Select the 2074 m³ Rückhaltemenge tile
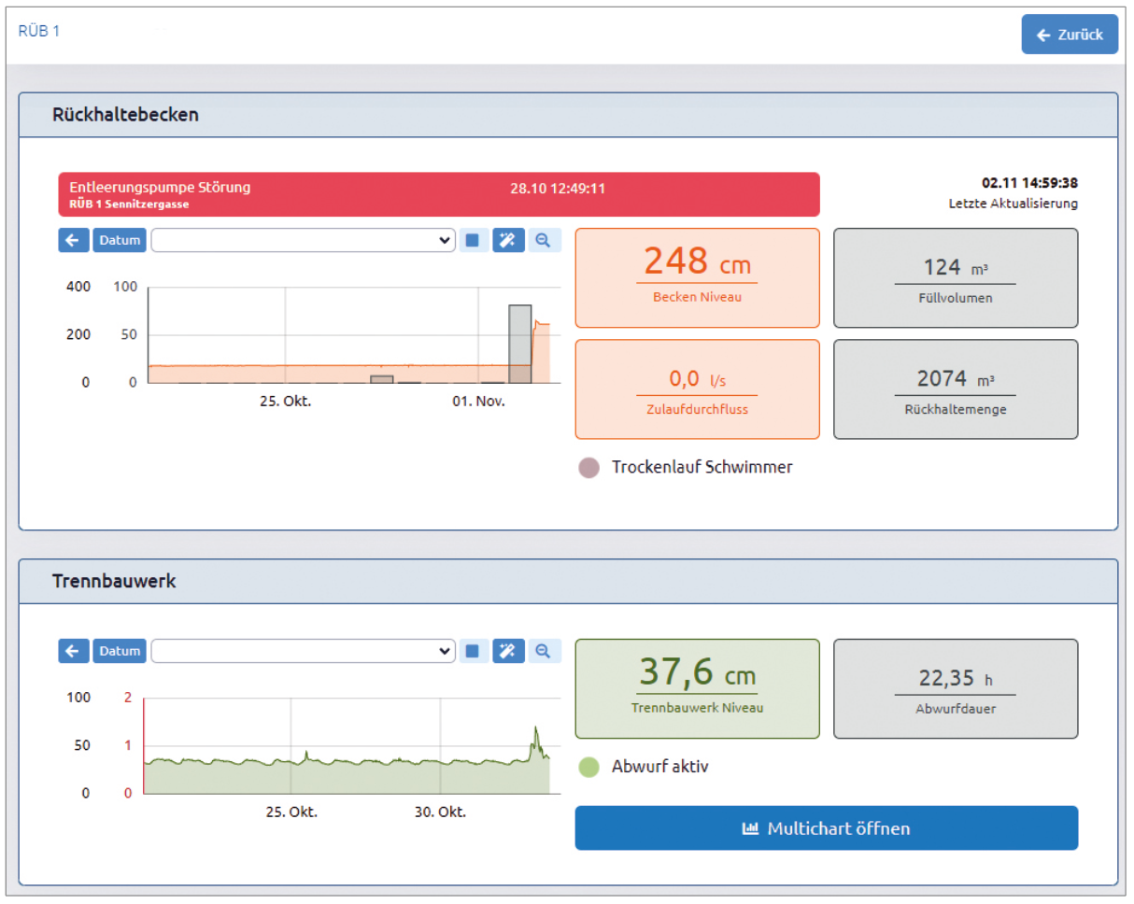The image size is (1134, 904). [956, 389]
